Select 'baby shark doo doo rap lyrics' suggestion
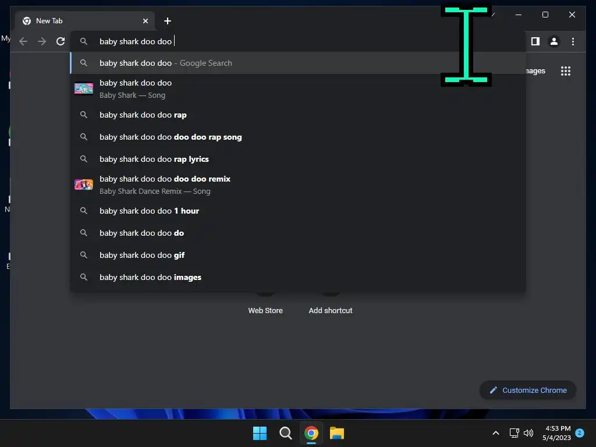Screen dimensions: 596x447 [x=298, y=159]
